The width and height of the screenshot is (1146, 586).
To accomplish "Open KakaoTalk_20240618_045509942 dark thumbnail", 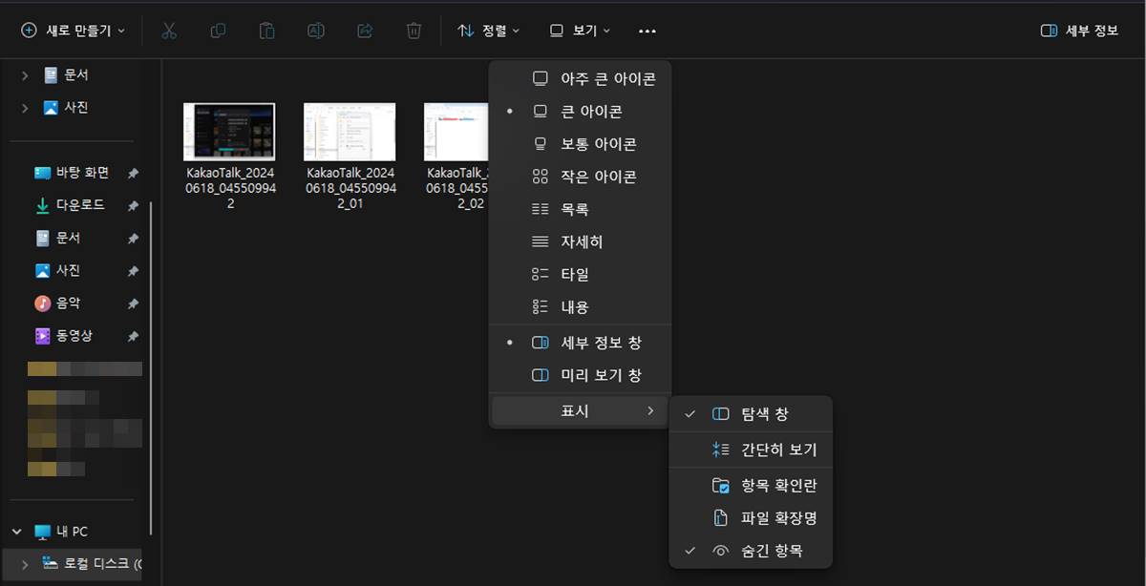I will coord(229,132).
